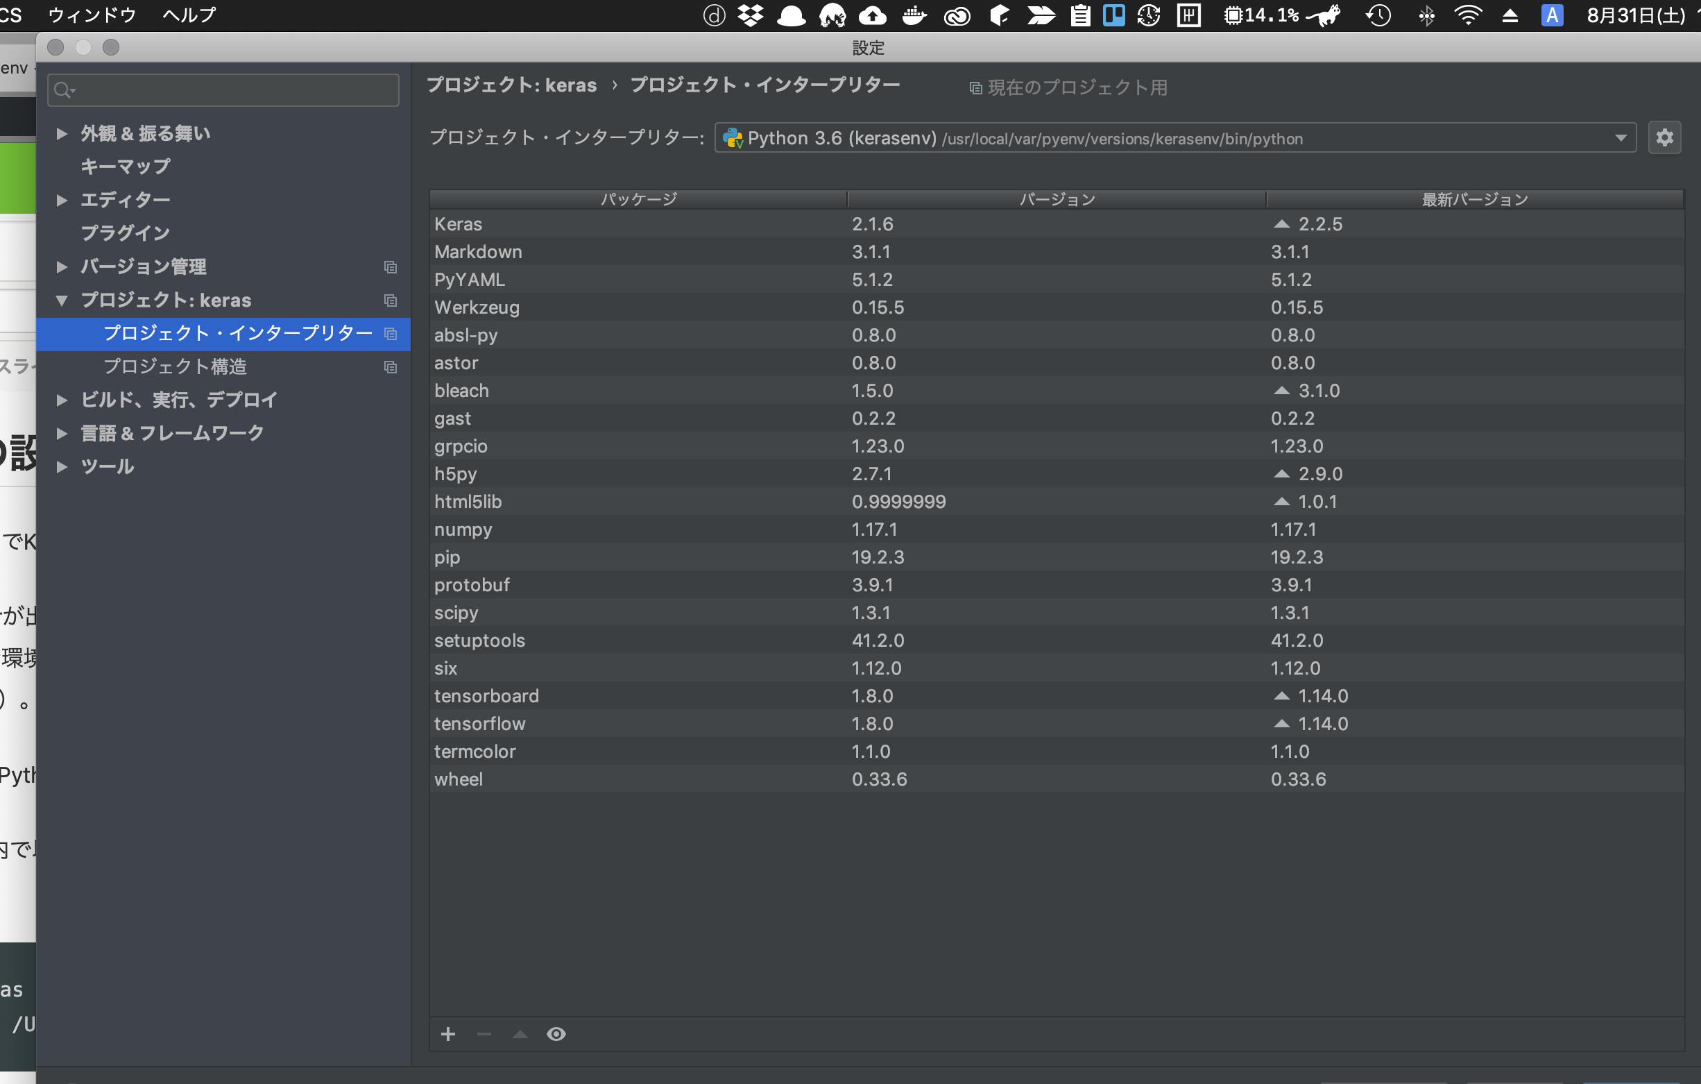Select the numpy package row
The width and height of the screenshot is (1701, 1084).
[1057, 530]
